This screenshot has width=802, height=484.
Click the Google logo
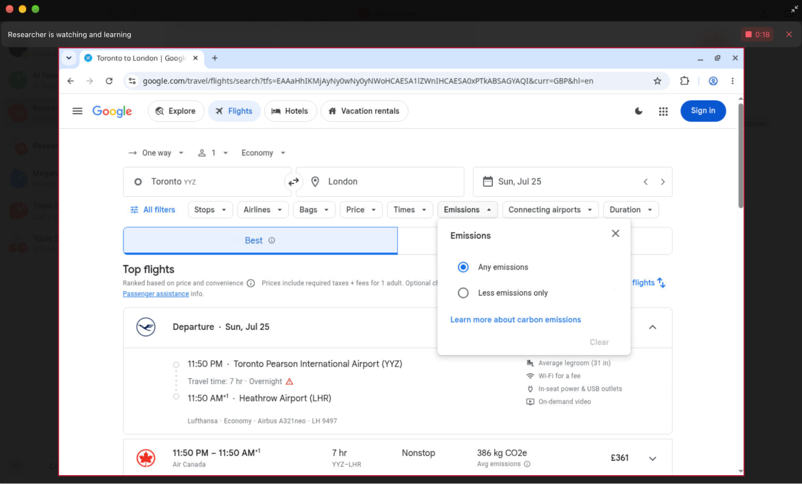(x=112, y=111)
